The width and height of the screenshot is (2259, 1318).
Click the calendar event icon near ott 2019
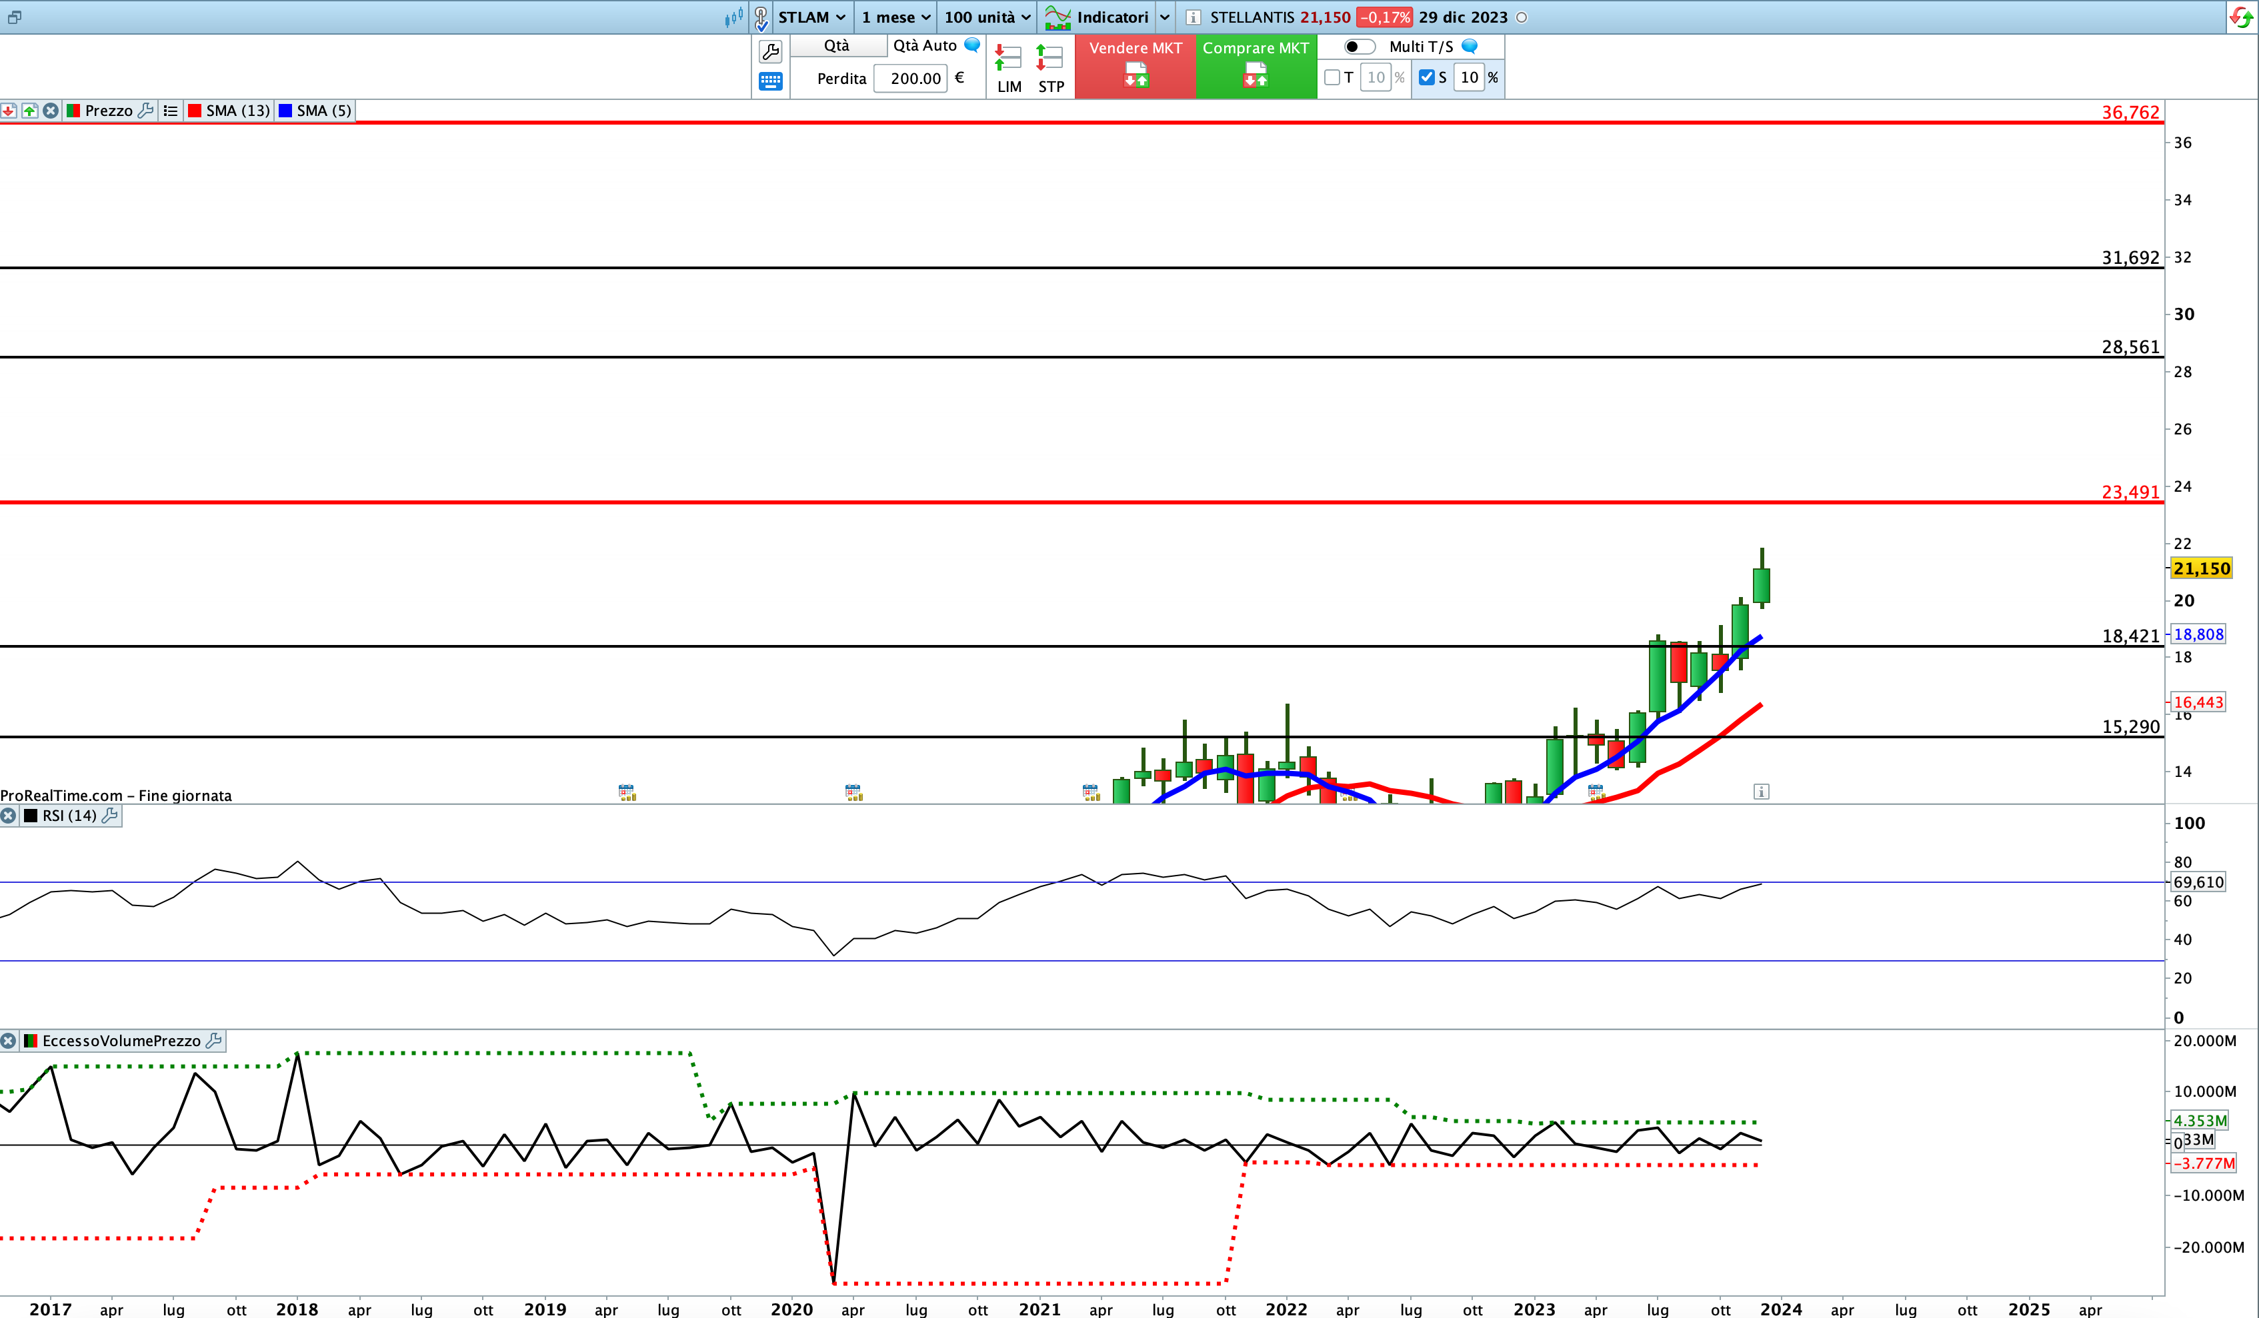click(x=627, y=792)
